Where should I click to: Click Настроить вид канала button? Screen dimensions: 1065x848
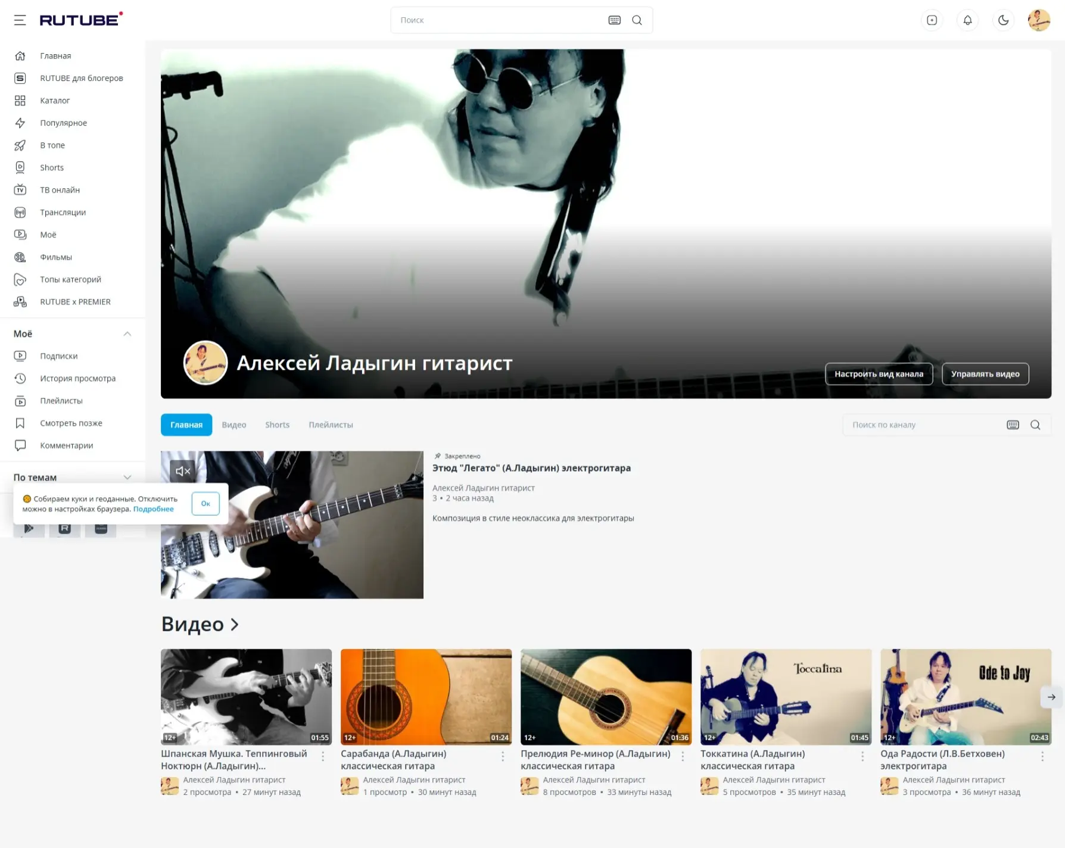click(878, 374)
